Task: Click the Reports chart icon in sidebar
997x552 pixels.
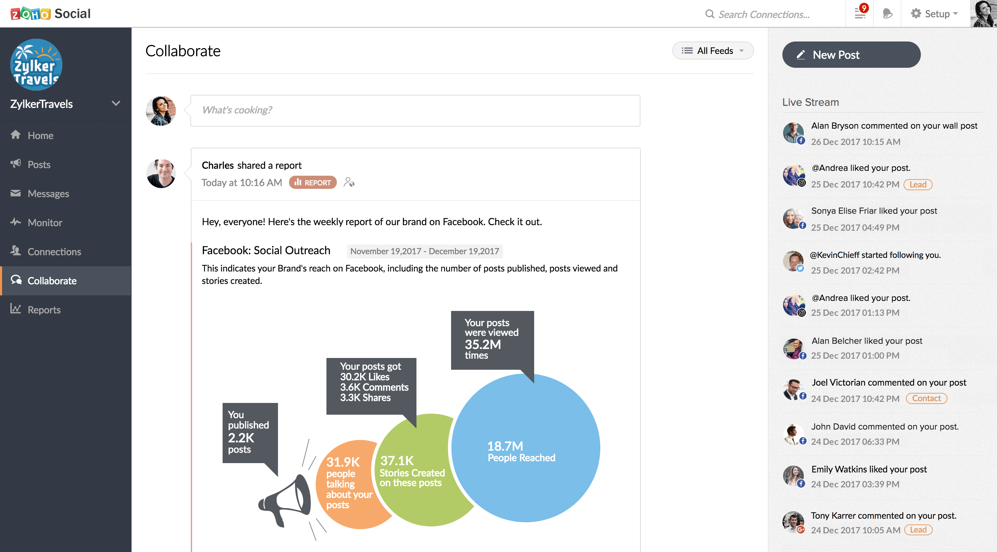Action: [x=16, y=309]
